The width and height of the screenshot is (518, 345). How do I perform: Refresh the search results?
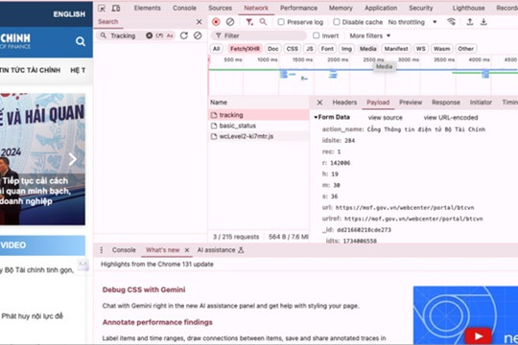184,35
